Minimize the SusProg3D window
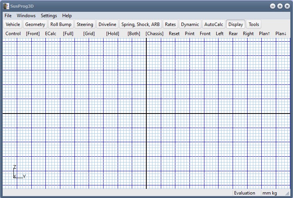 click(273, 6)
